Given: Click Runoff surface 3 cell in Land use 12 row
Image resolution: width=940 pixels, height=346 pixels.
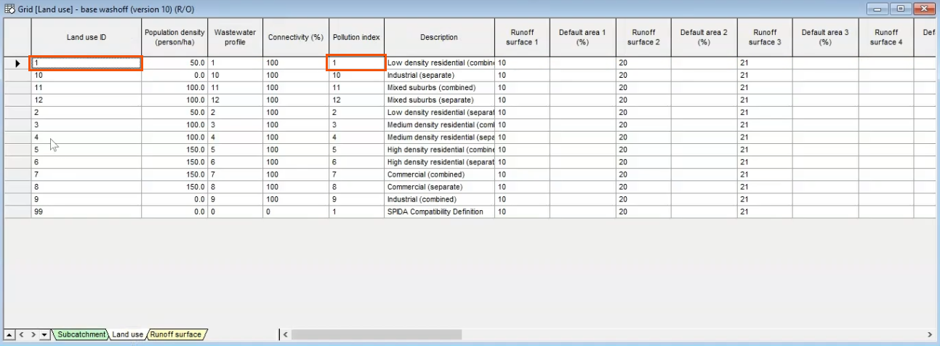Looking at the screenshot, I should point(765,100).
